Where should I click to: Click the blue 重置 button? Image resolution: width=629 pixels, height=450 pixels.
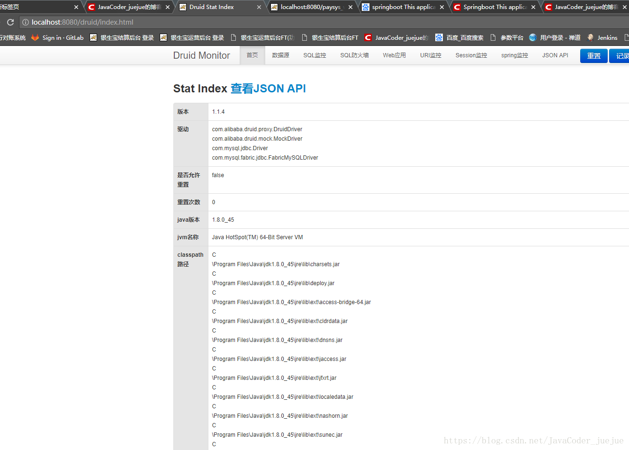coord(593,56)
